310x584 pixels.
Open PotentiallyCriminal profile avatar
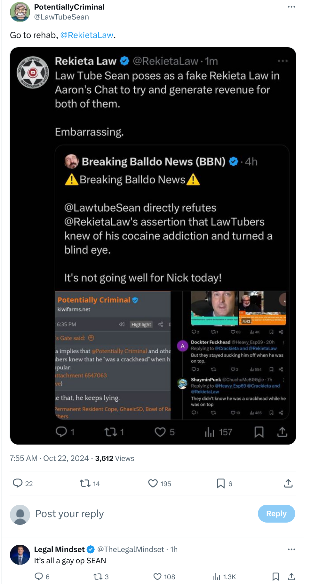tap(20, 12)
